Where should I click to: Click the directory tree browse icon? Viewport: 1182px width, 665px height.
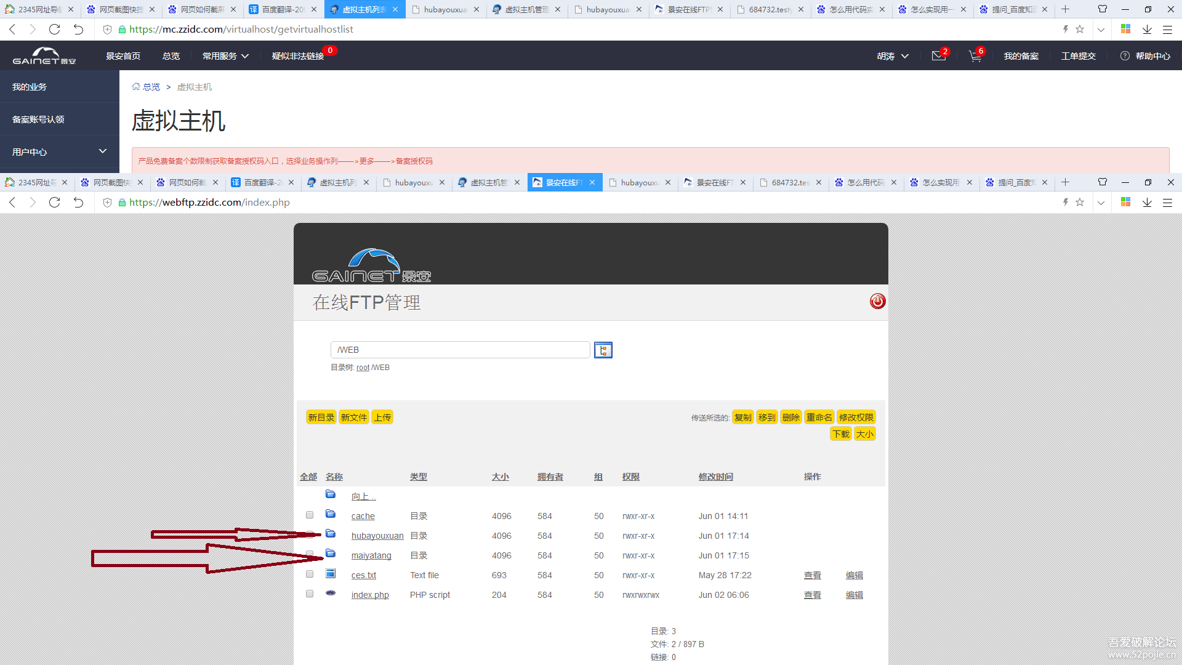(x=603, y=350)
